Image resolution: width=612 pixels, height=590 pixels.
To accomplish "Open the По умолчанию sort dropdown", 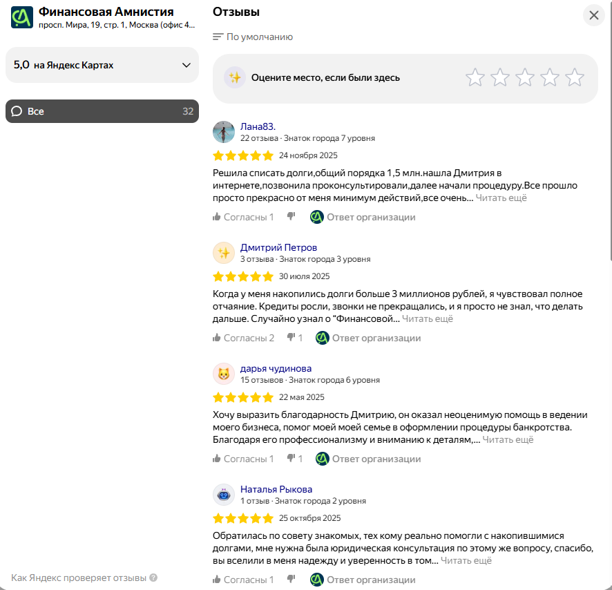I will [x=253, y=37].
